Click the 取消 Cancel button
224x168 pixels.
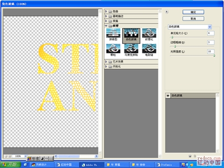tap(193, 18)
